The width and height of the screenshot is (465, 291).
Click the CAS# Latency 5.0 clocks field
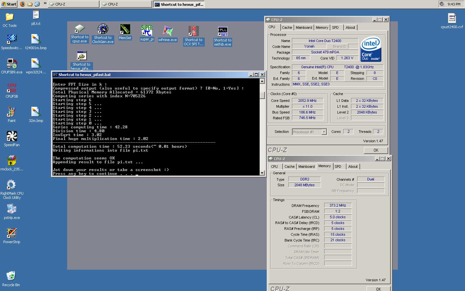[x=338, y=217]
